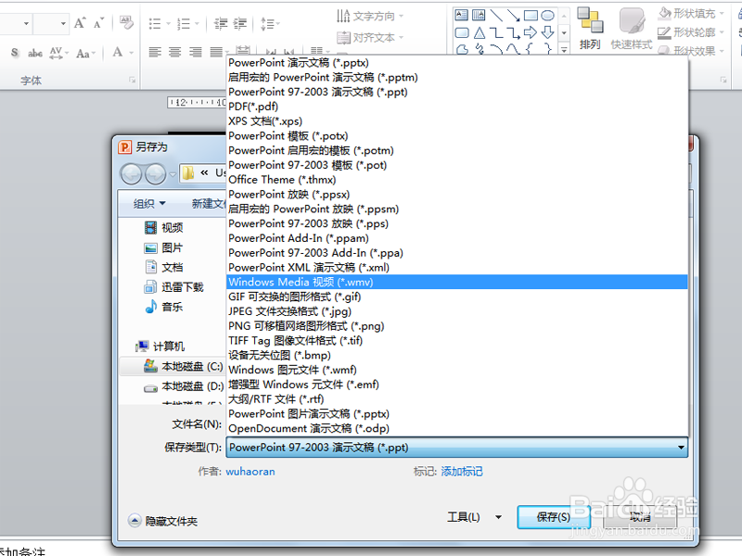This screenshot has width=742, height=556.
Task: Select 计算机 computer node
Action: point(160,347)
